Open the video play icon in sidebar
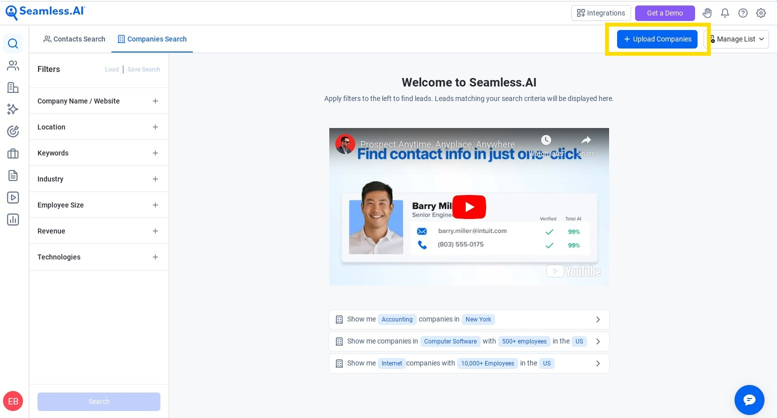 click(x=13, y=197)
